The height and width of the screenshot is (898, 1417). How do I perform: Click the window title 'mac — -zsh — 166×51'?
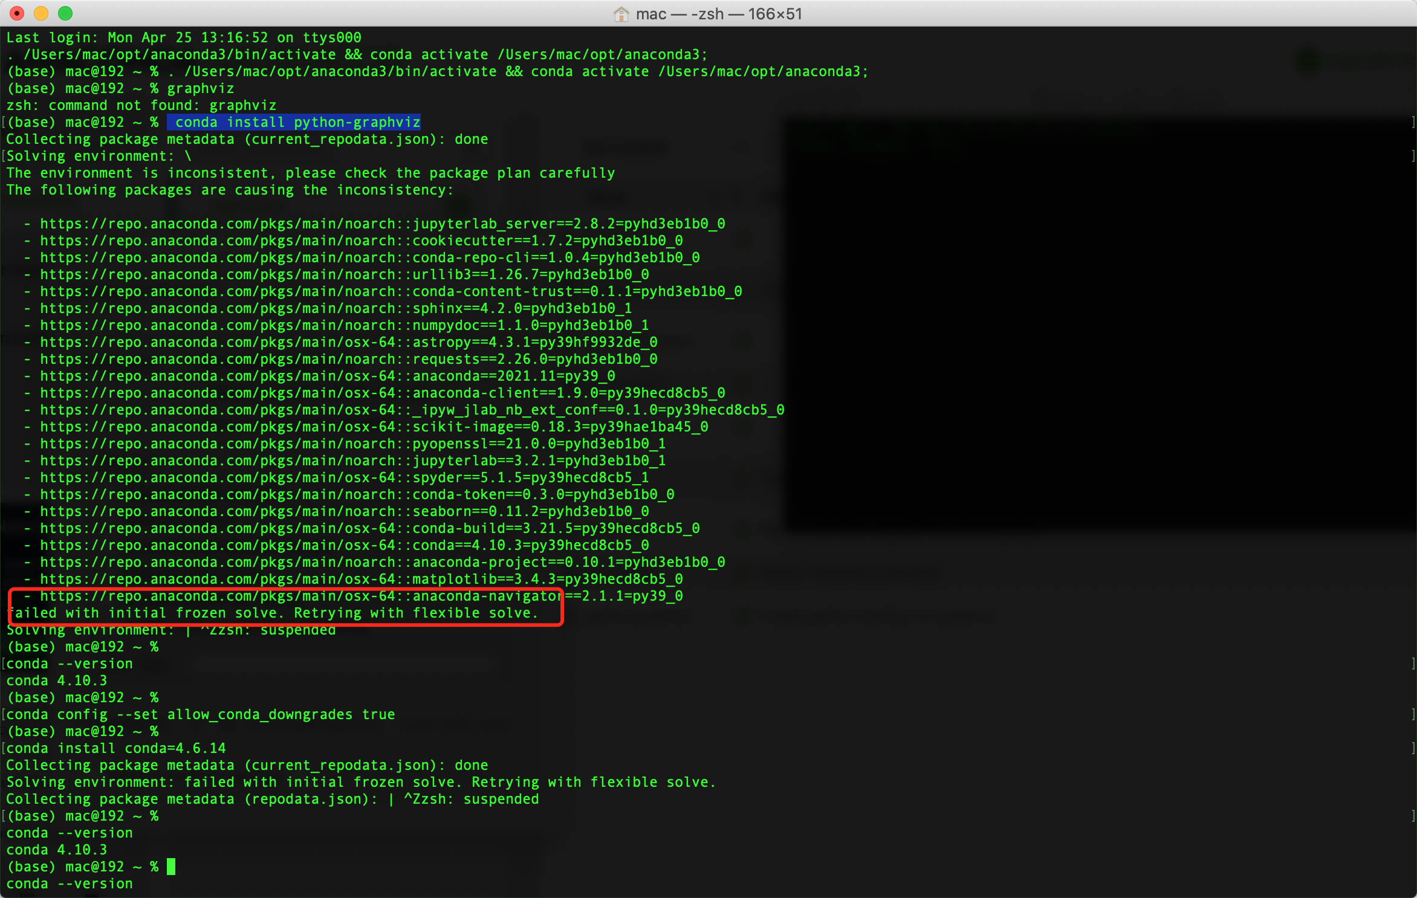pyautogui.click(x=719, y=14)
